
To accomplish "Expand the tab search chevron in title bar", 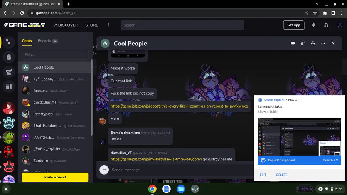I will 317,4.
